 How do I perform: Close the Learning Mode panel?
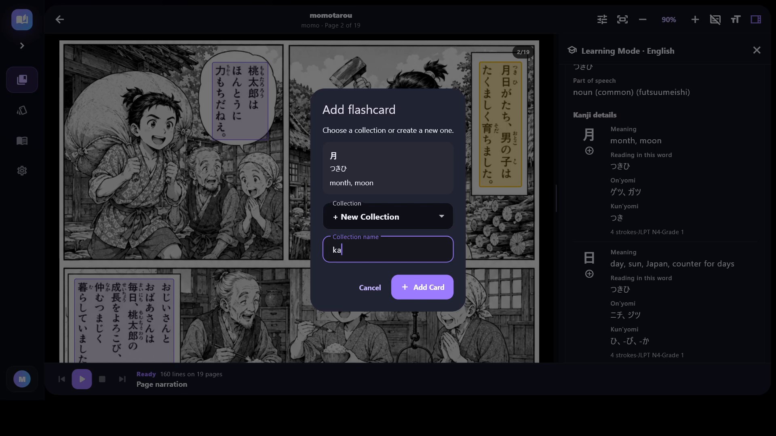tap(757, 50)
